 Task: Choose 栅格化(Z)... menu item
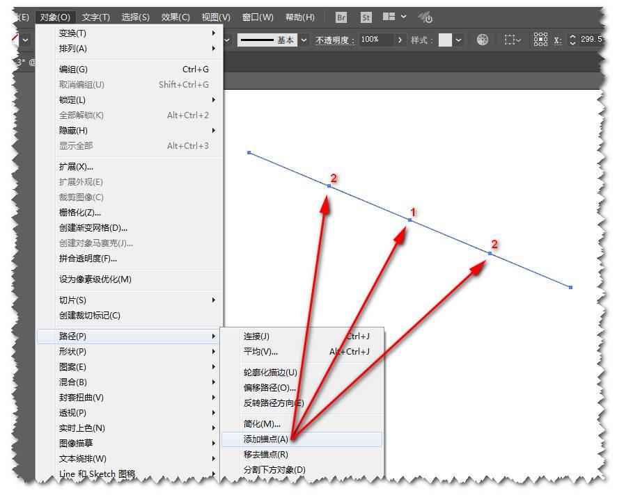tap(130, 213)
